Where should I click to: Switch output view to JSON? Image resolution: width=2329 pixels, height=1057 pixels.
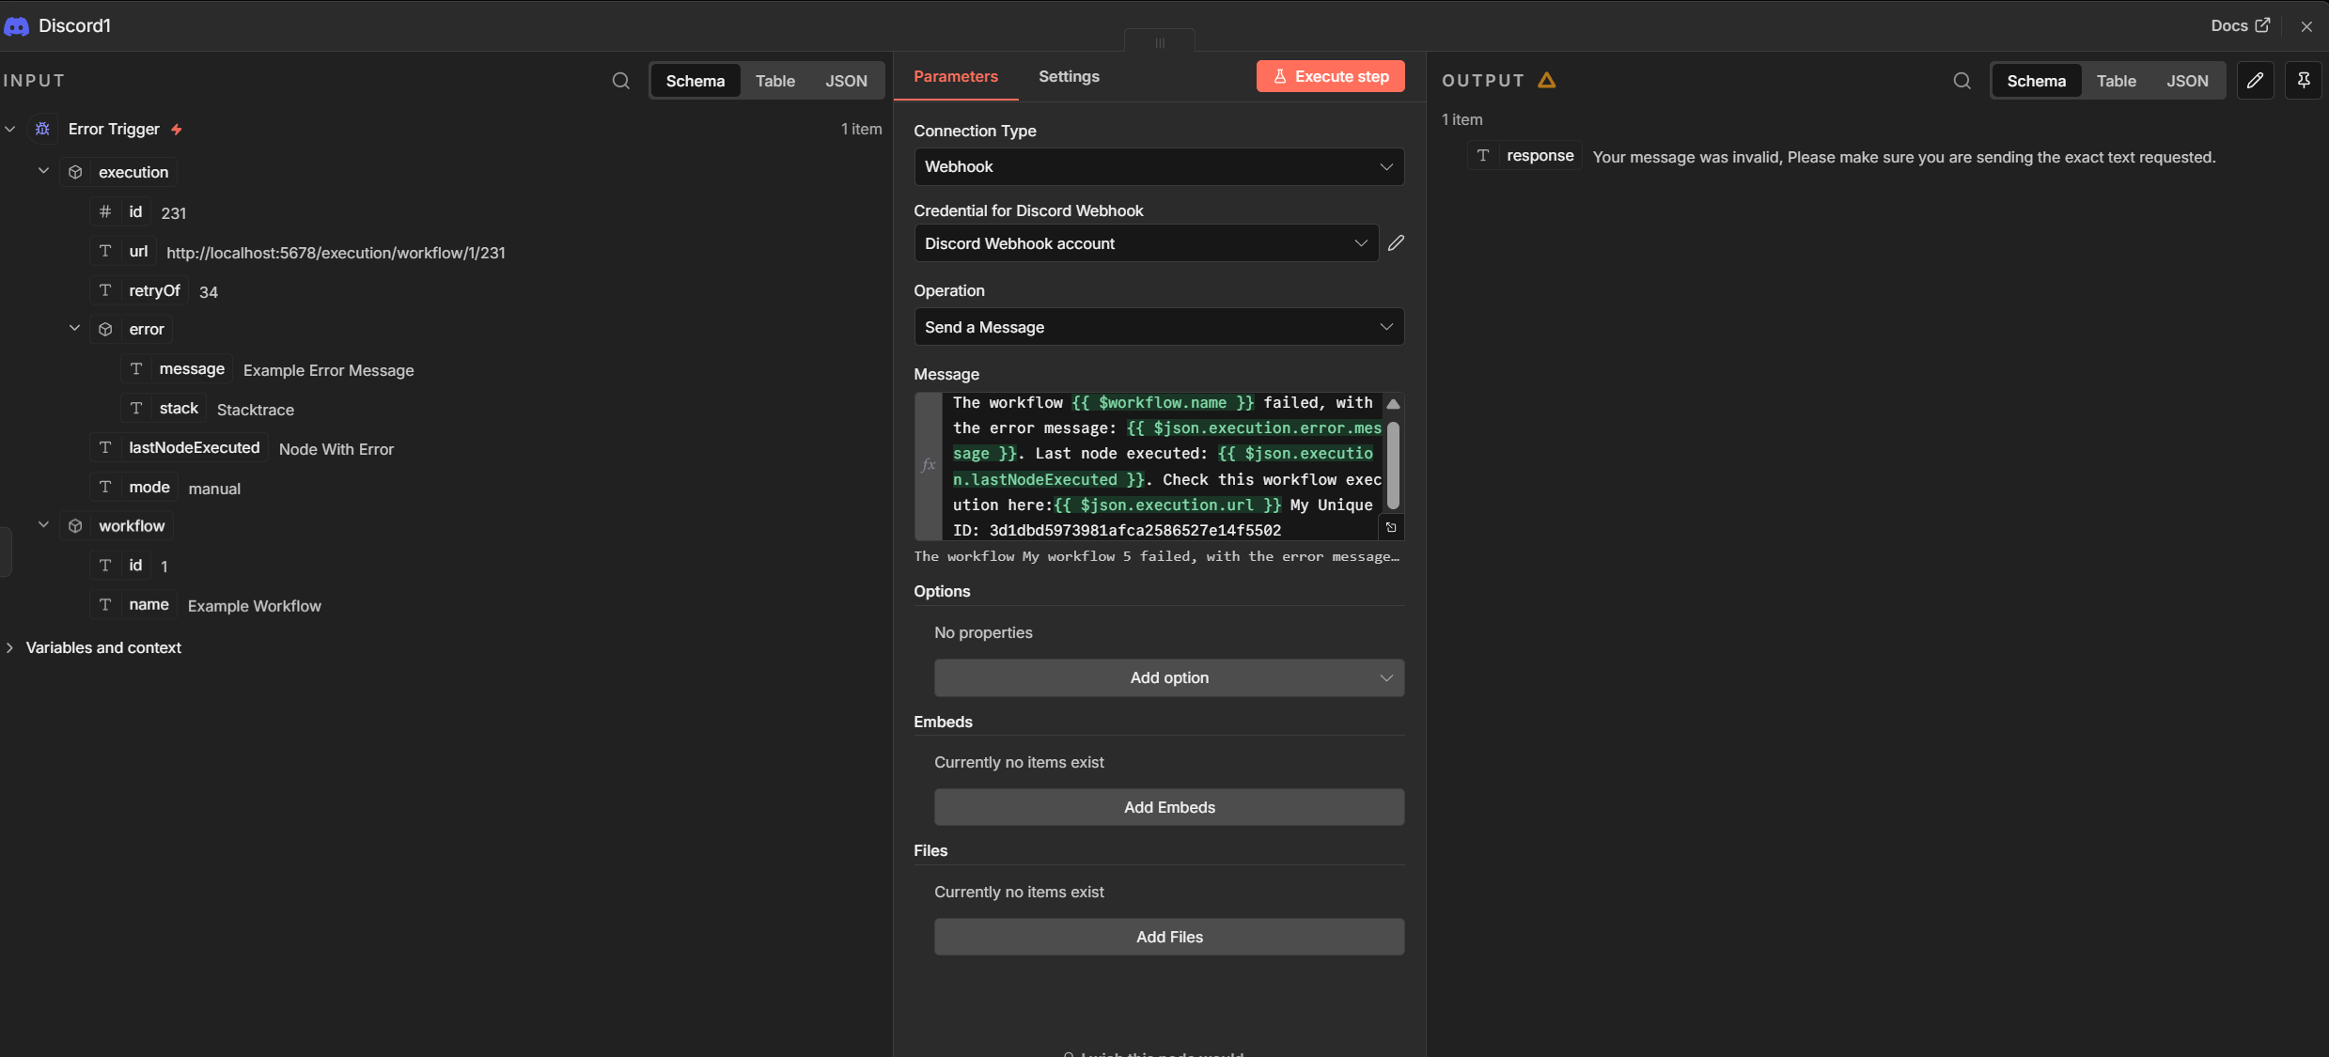(2187, 81)
